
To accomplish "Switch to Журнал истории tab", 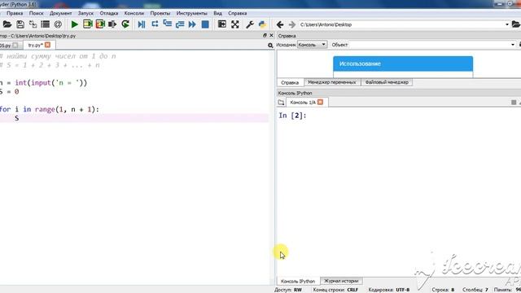I will coord(341,281).
